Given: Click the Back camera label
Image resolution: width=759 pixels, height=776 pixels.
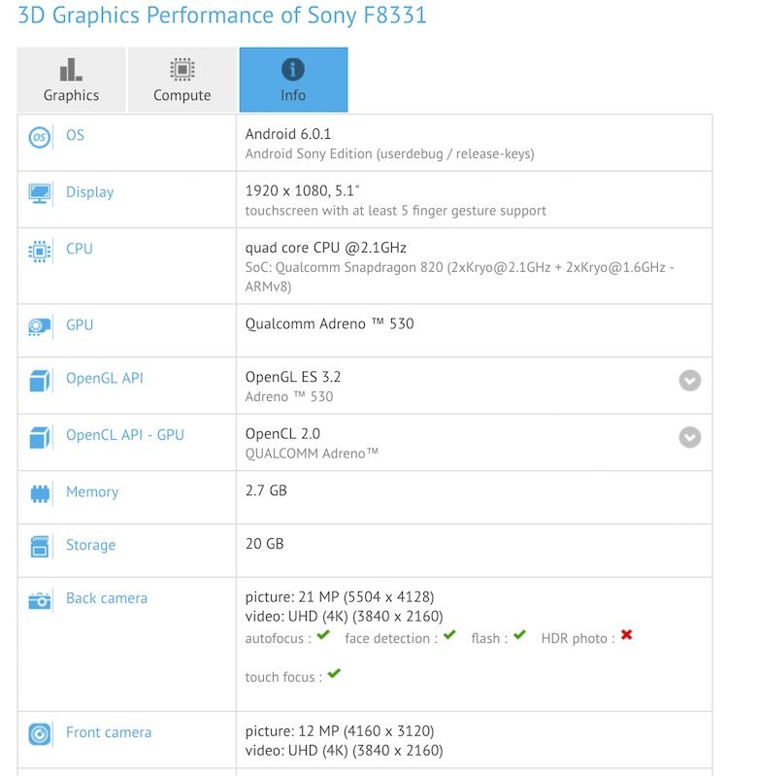Looking at the screenshot, I should click(x=107, y=598).
